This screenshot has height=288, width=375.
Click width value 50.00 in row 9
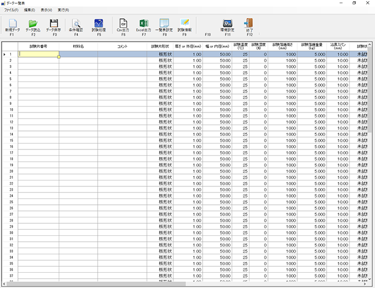[x=217, y=104]
